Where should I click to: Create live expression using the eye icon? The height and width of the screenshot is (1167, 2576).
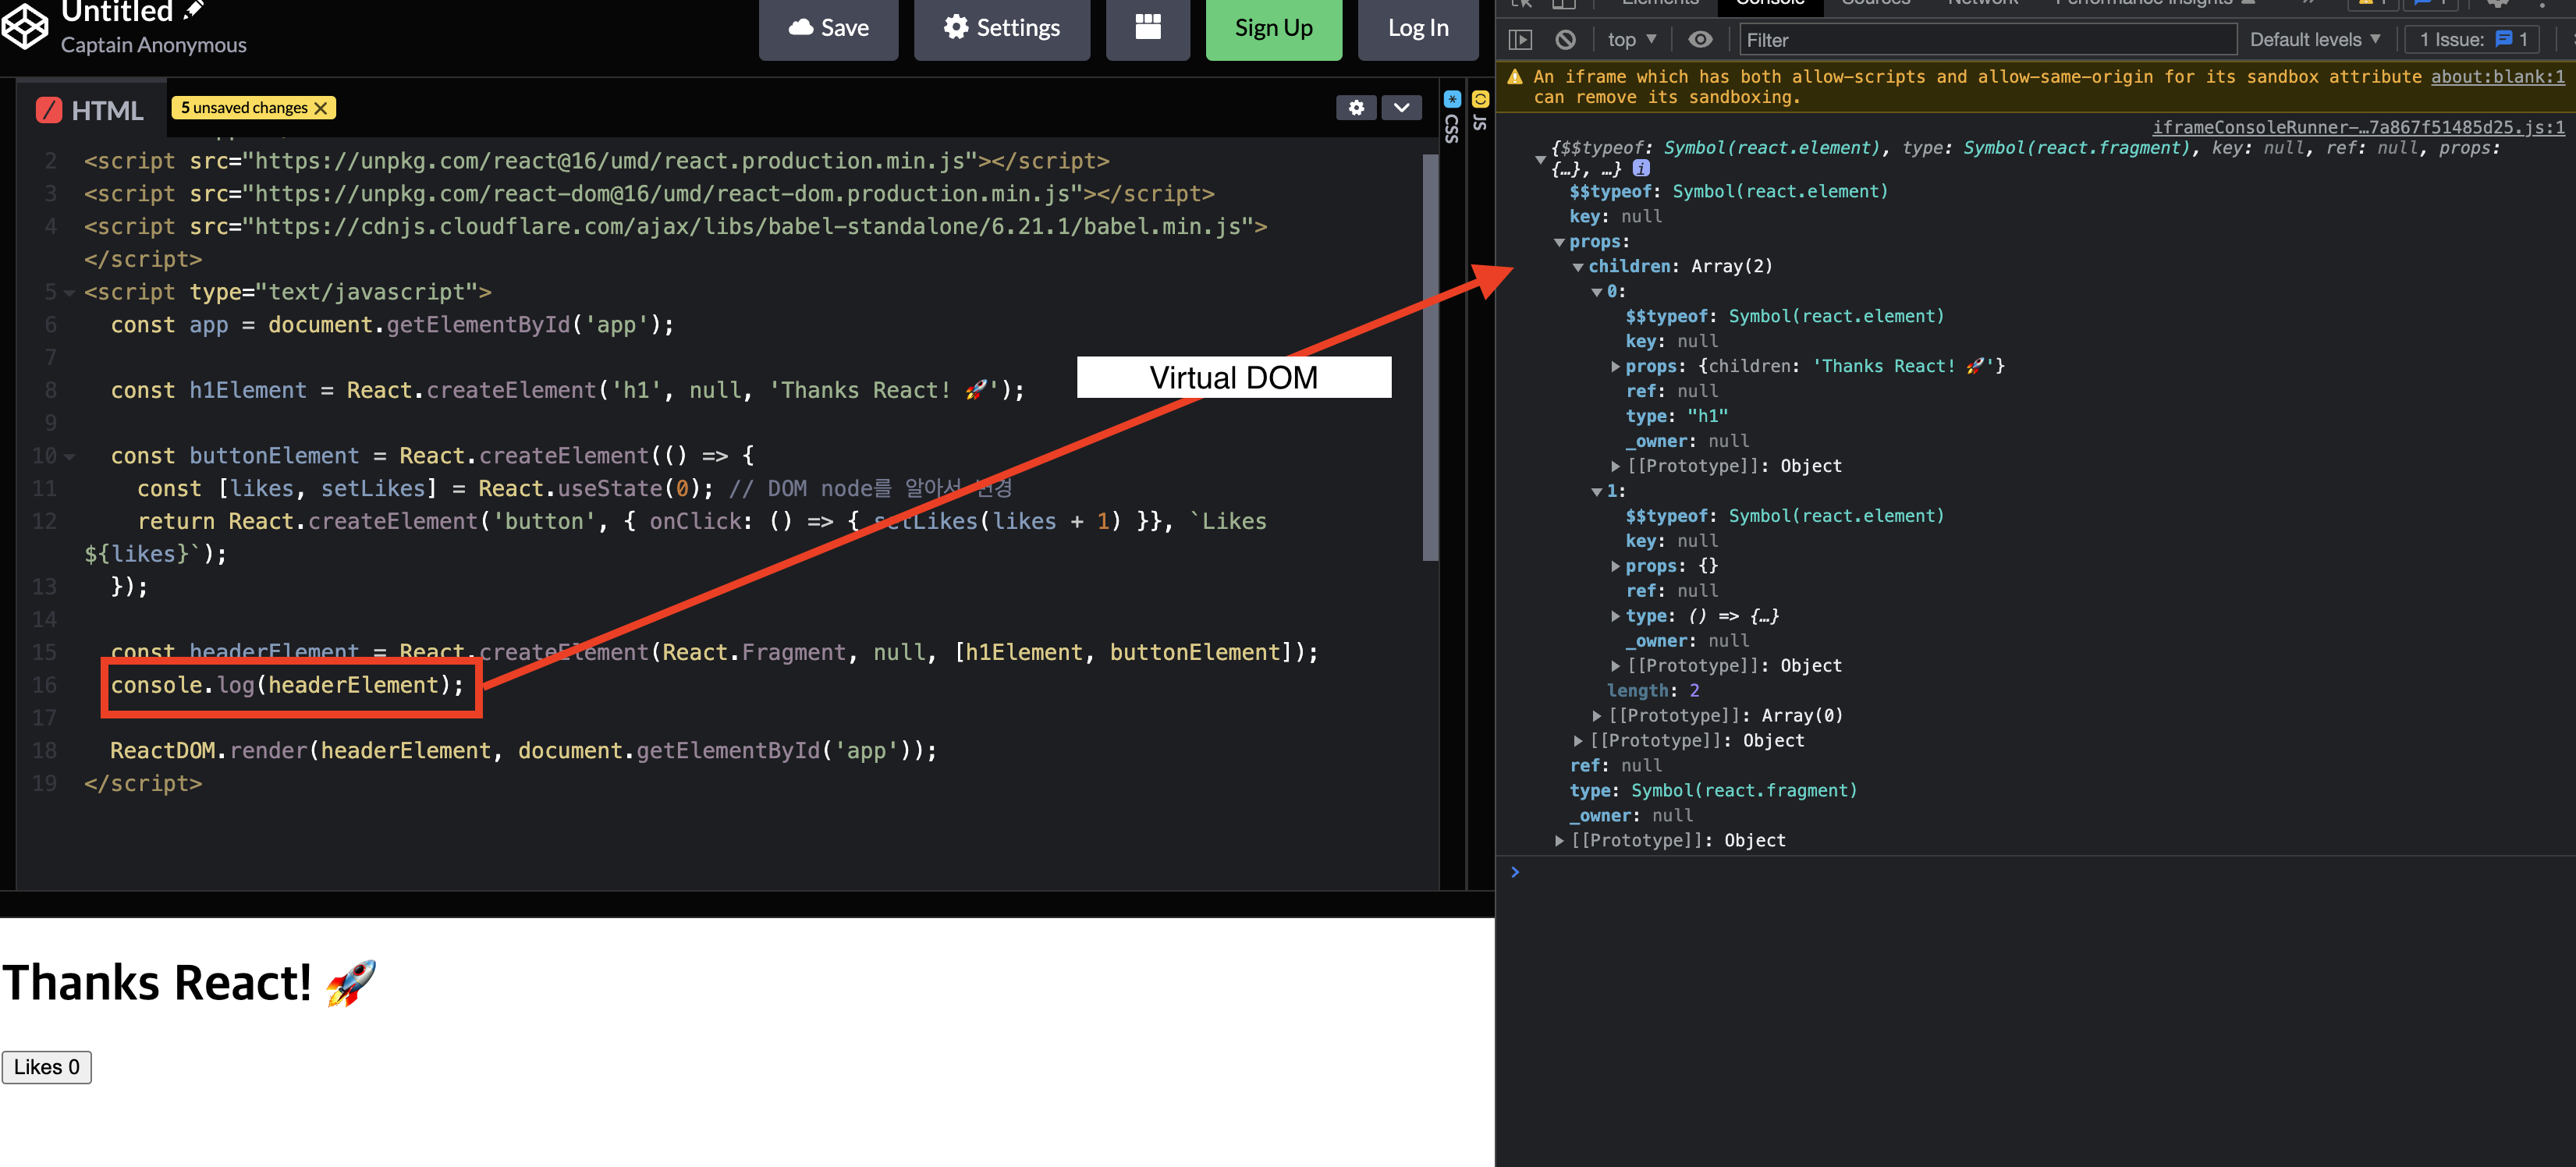(1700, 40)
